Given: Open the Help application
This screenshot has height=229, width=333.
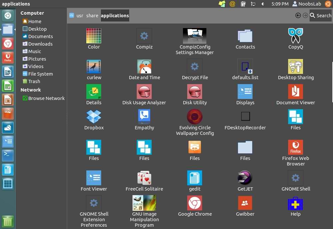Looking at the screenshot, I should [296, 203].
